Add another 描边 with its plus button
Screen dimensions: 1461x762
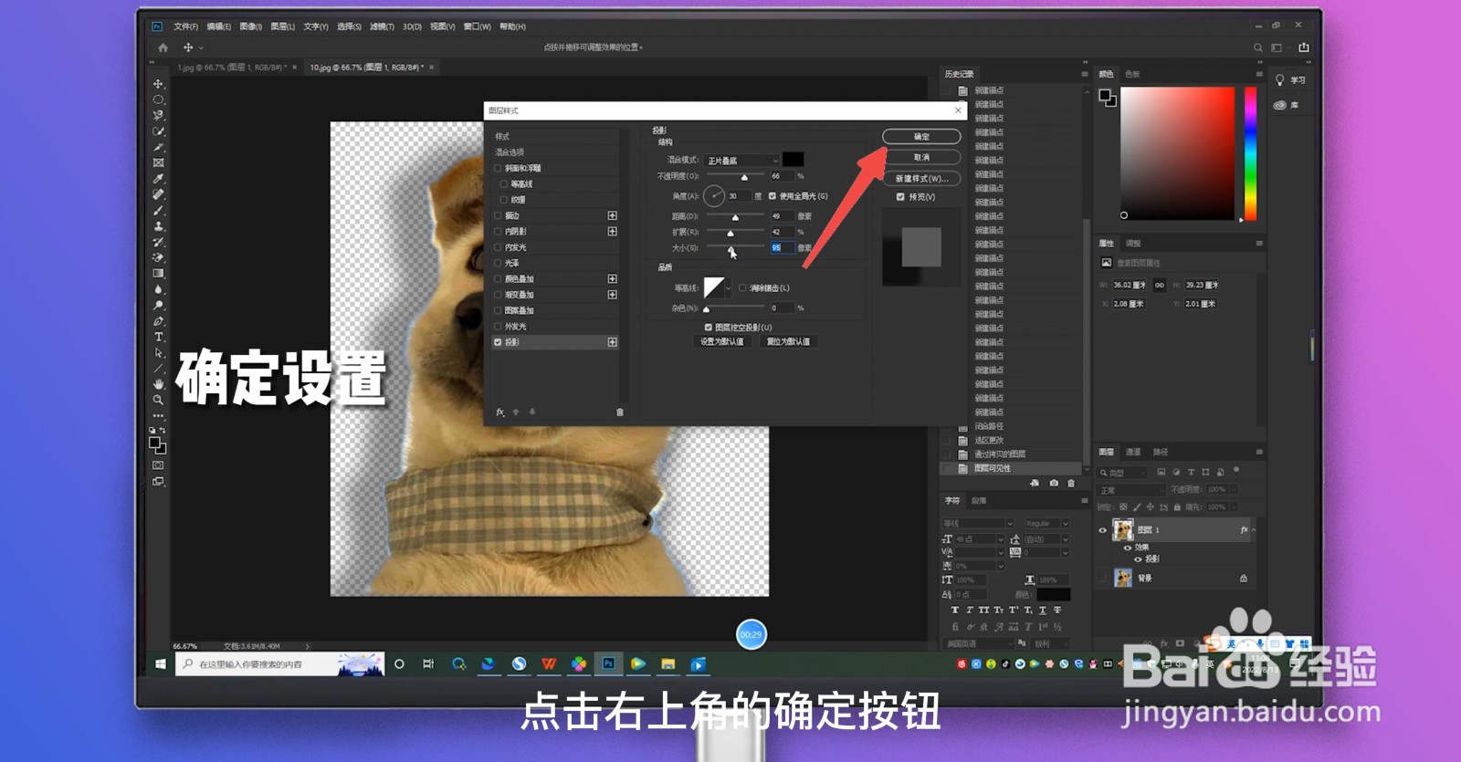(x=612, y=215)
